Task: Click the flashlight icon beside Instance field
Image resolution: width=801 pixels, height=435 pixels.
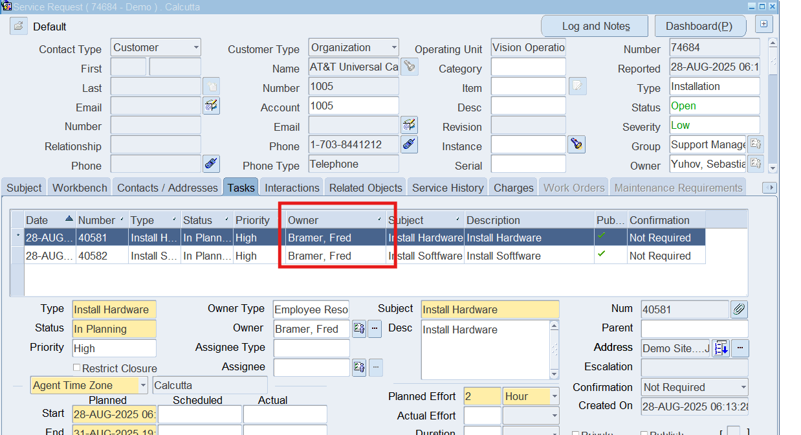Action: point(576,144)
